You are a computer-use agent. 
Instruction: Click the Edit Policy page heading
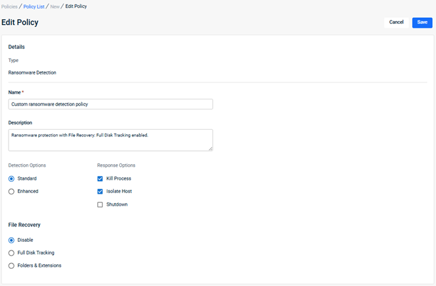(x=20, y=22)
